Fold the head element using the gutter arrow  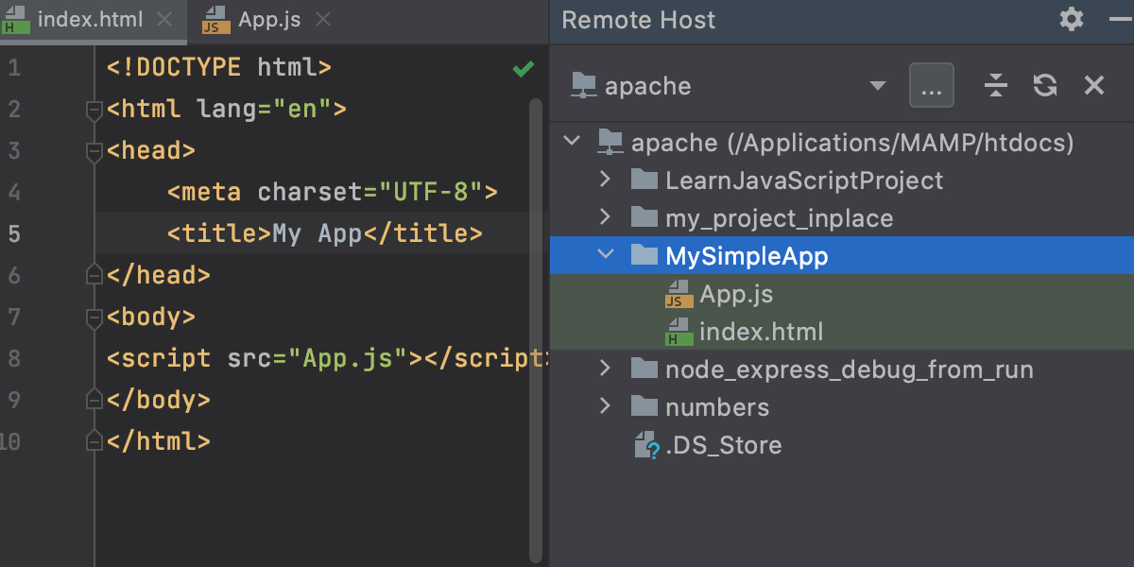[93, 148]
